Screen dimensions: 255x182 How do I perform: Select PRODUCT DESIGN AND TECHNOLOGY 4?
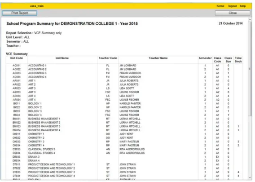click(x=52, y=176)
